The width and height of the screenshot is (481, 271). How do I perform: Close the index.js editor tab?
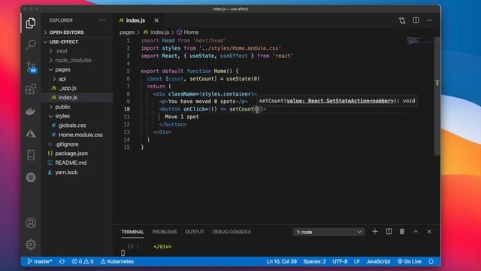pos(157,20)
